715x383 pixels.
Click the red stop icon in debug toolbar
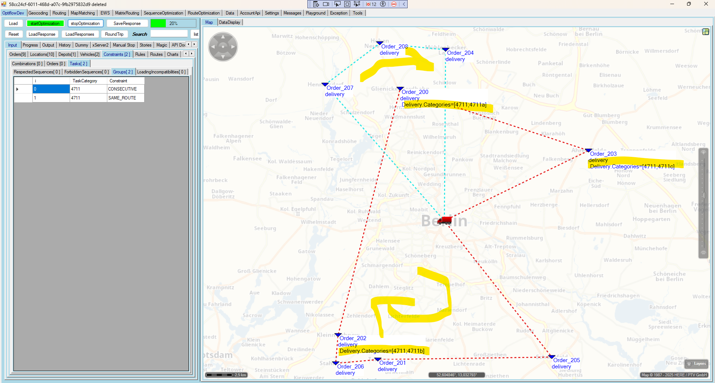coord(394,4)
